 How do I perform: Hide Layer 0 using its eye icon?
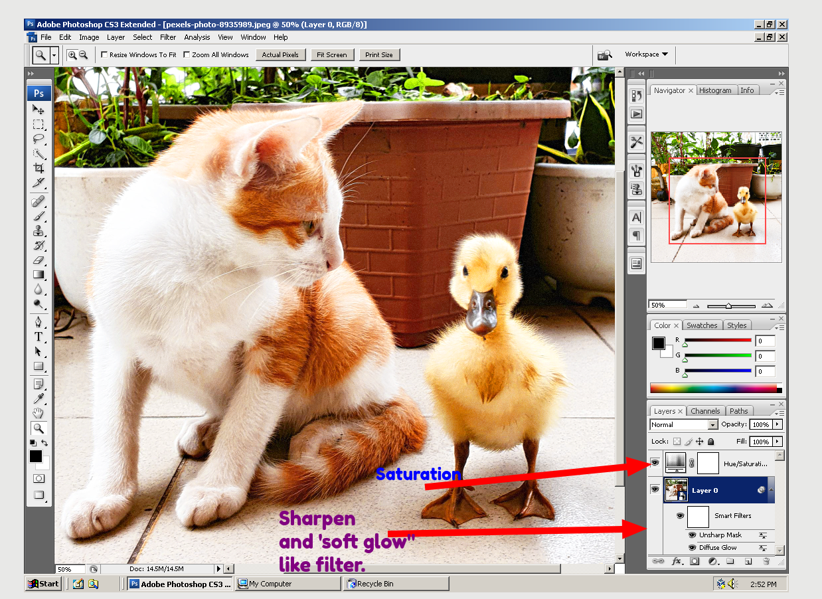click(655, 489)
